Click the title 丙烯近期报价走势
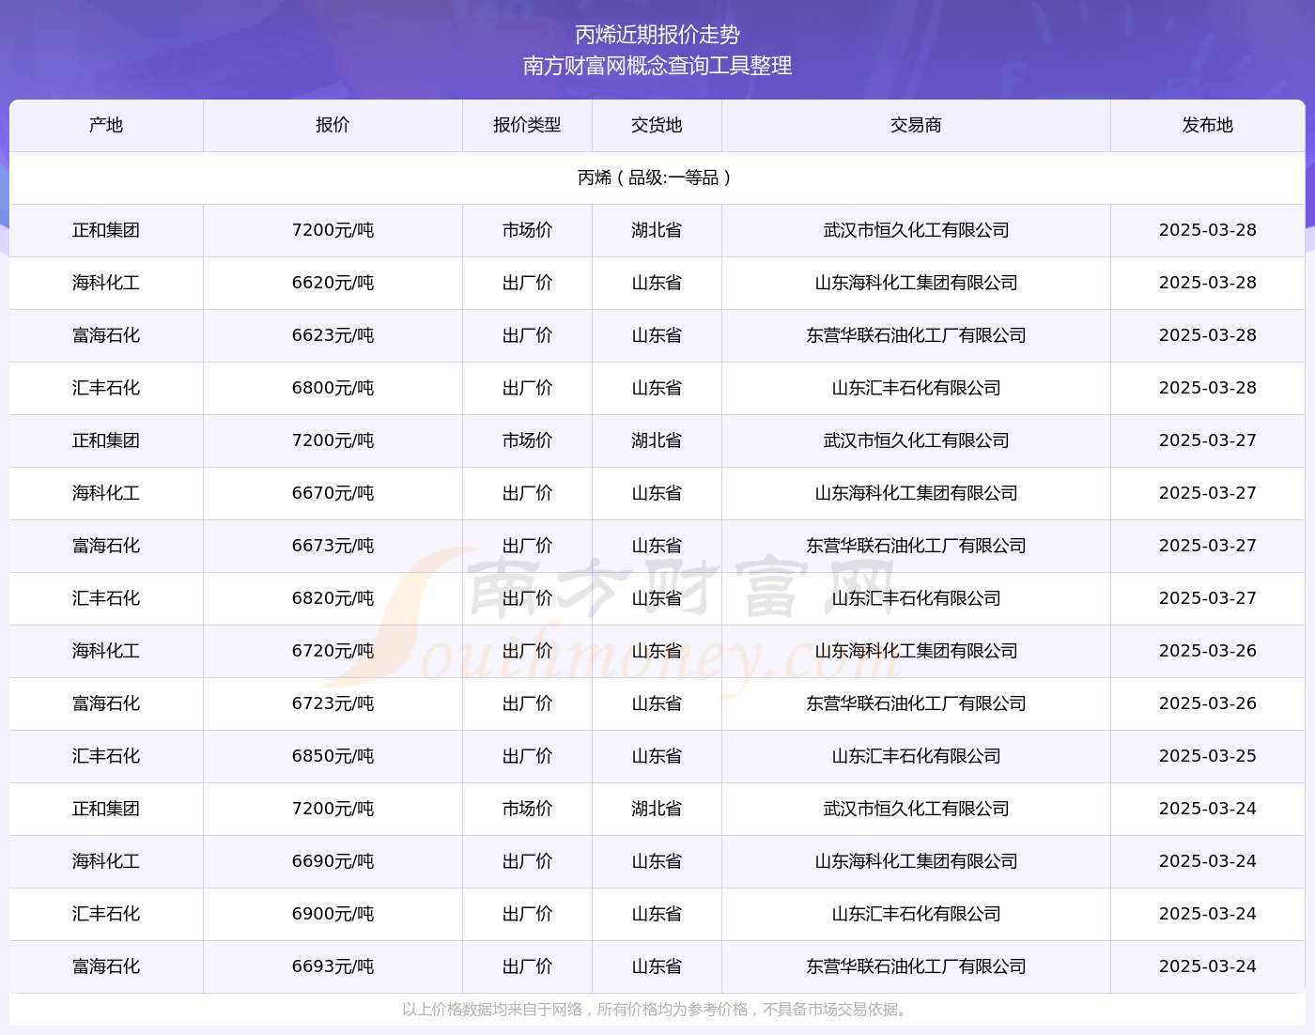 click(x=657, y=35)
